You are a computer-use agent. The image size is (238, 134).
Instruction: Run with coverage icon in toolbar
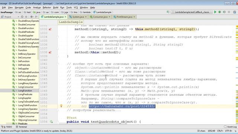(224, 12)
